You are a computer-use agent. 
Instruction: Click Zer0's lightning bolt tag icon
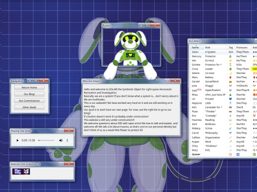point(230,124)
